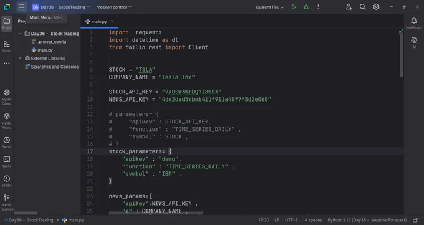Click the project panel horizontal scrollbar
The image size is (424, 225).
(26, 213)
